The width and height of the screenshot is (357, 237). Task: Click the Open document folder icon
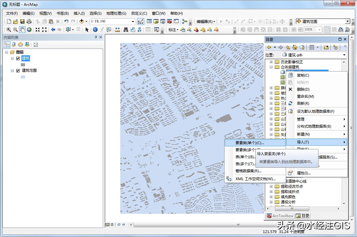click(16, 21)
